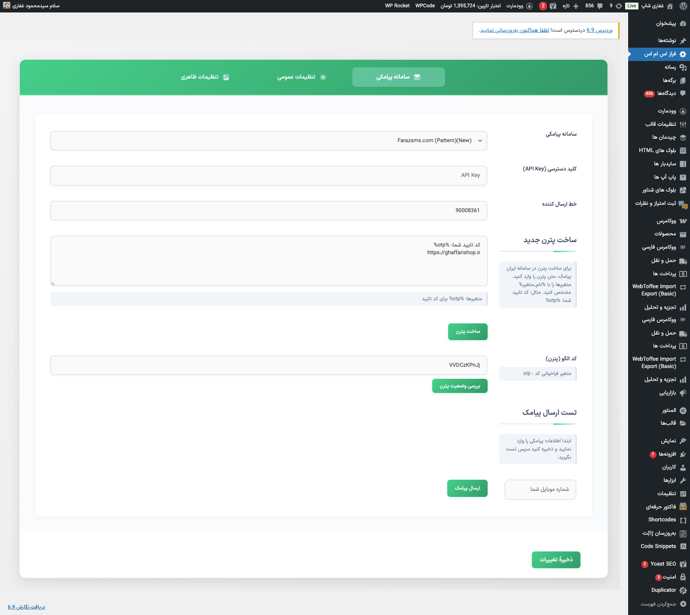
Task: Click the Code Snippets sidebar icon
Action: [x=683, y=546]
